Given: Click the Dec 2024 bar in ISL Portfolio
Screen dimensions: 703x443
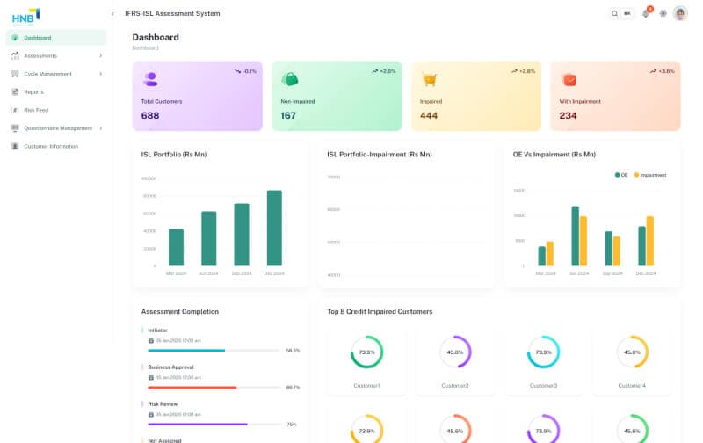Looking at the screenshot, I should point(274,229).
